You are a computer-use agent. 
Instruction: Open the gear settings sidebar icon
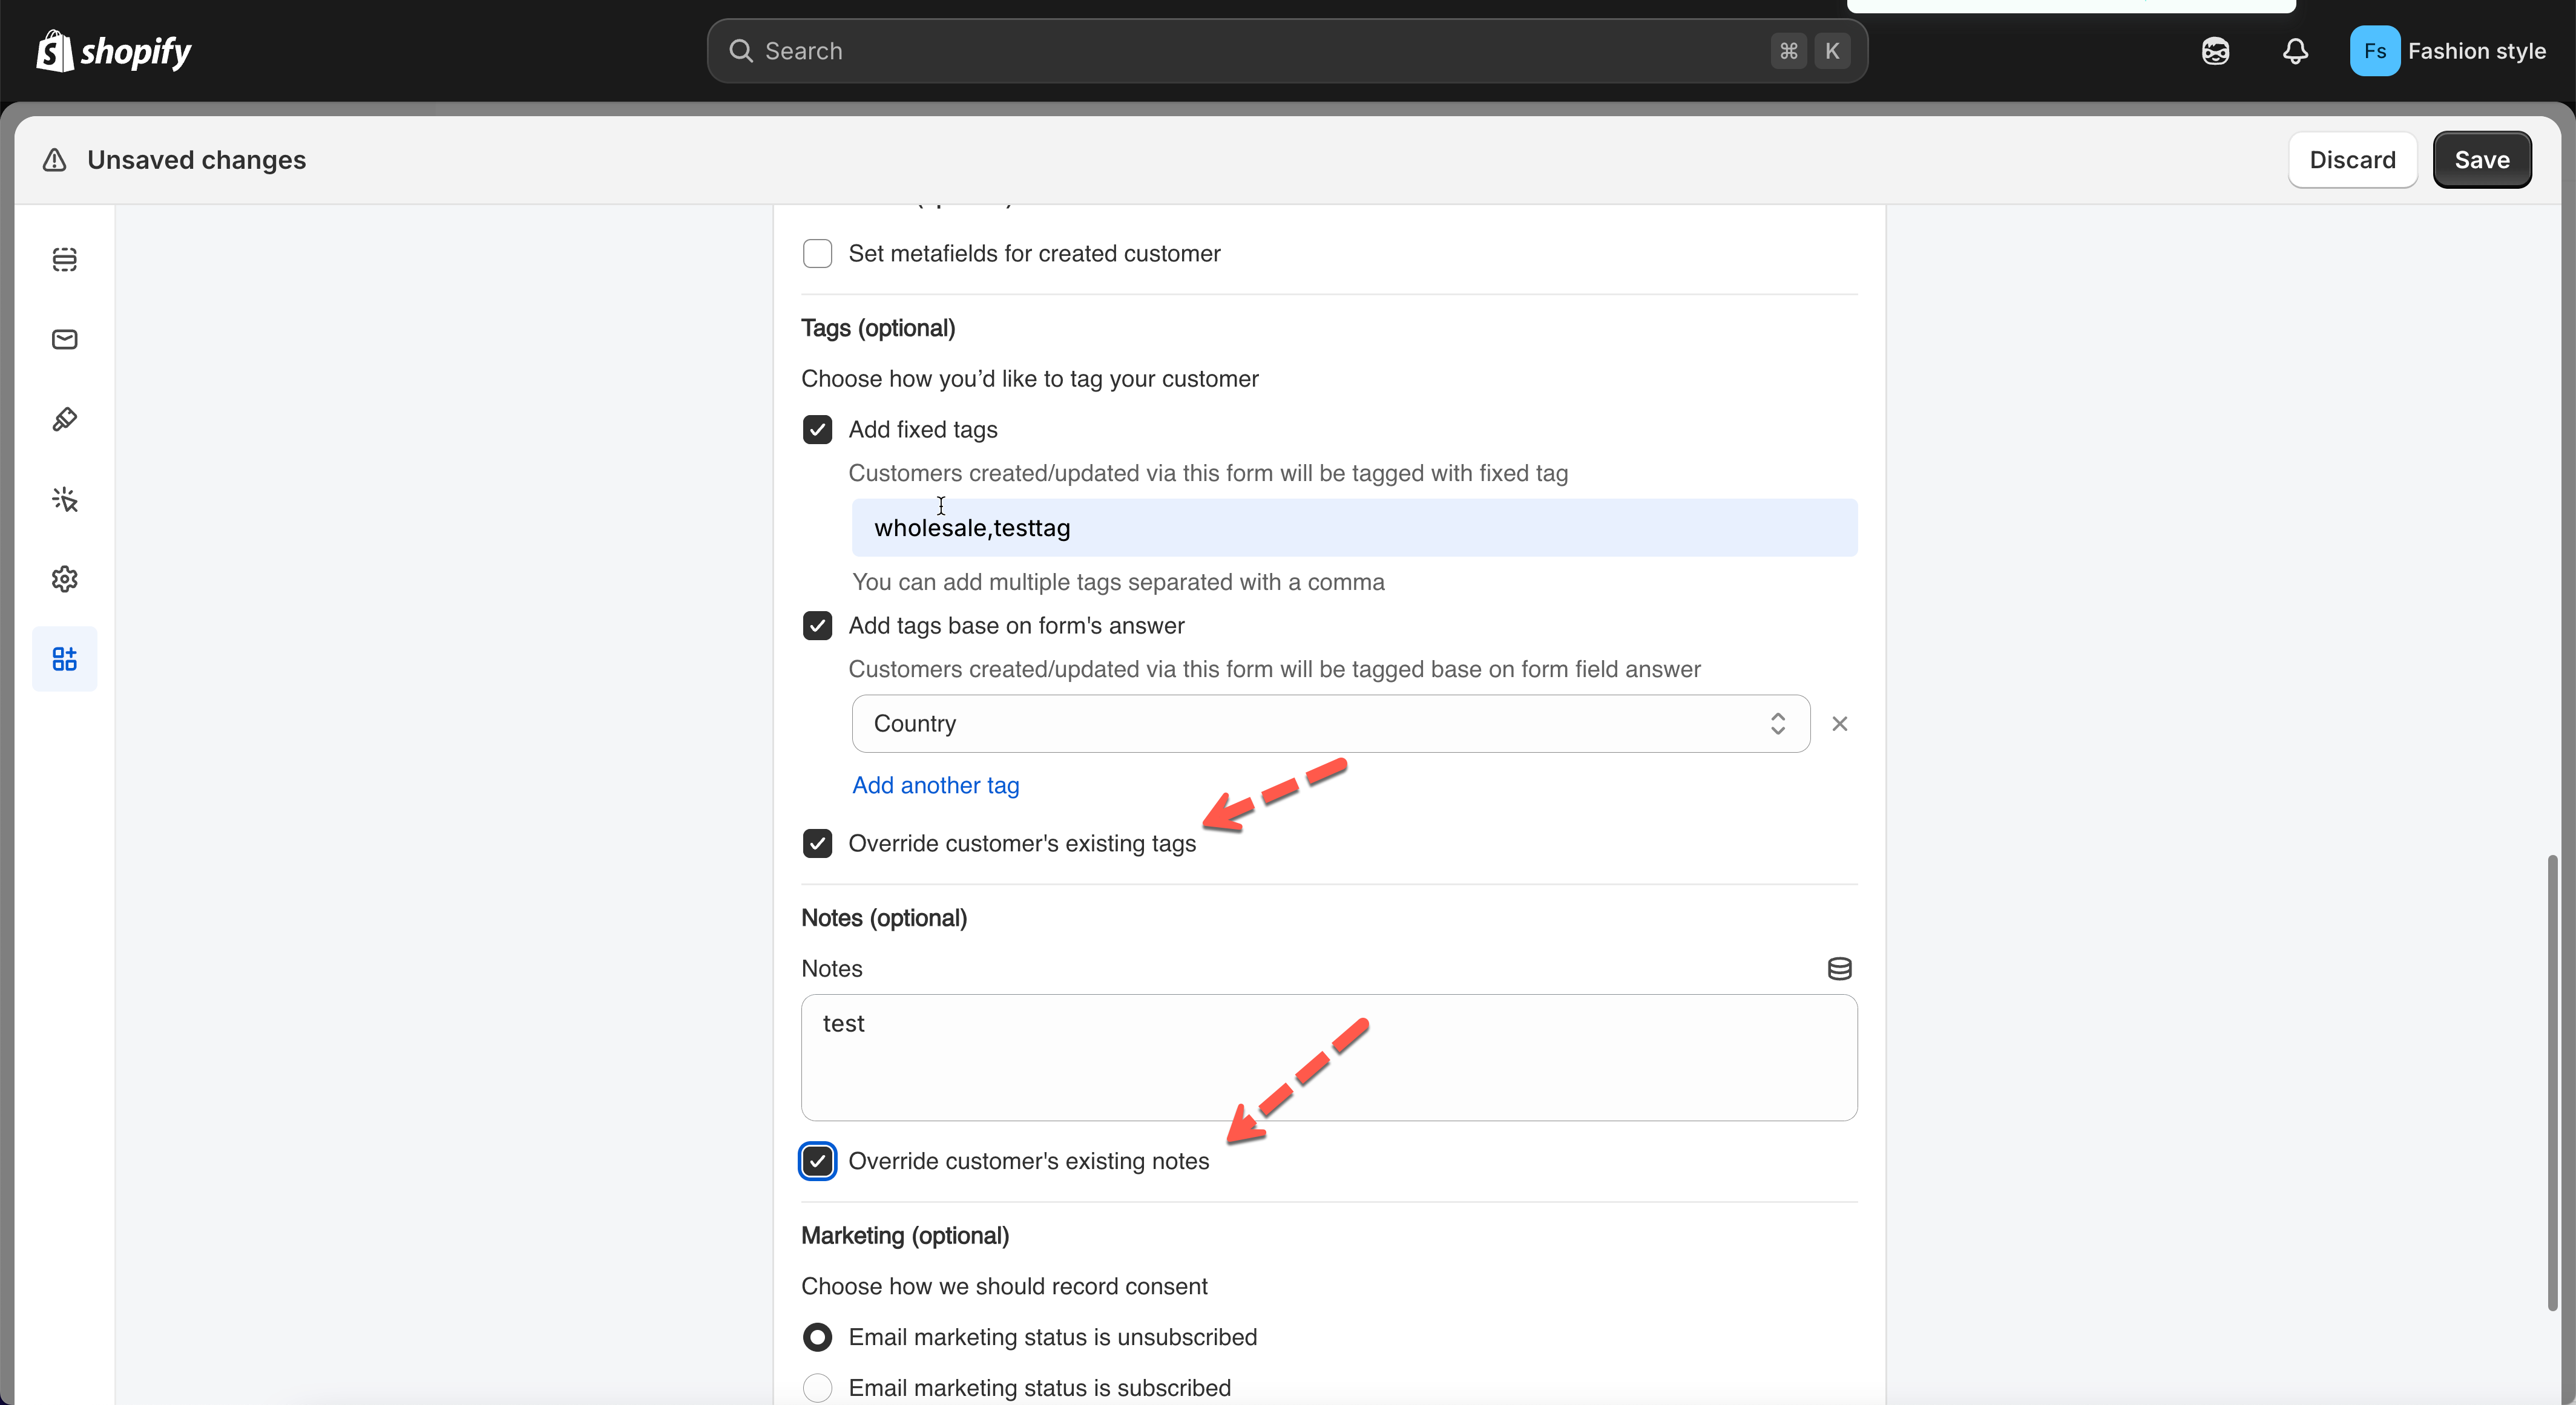(64, 579)
